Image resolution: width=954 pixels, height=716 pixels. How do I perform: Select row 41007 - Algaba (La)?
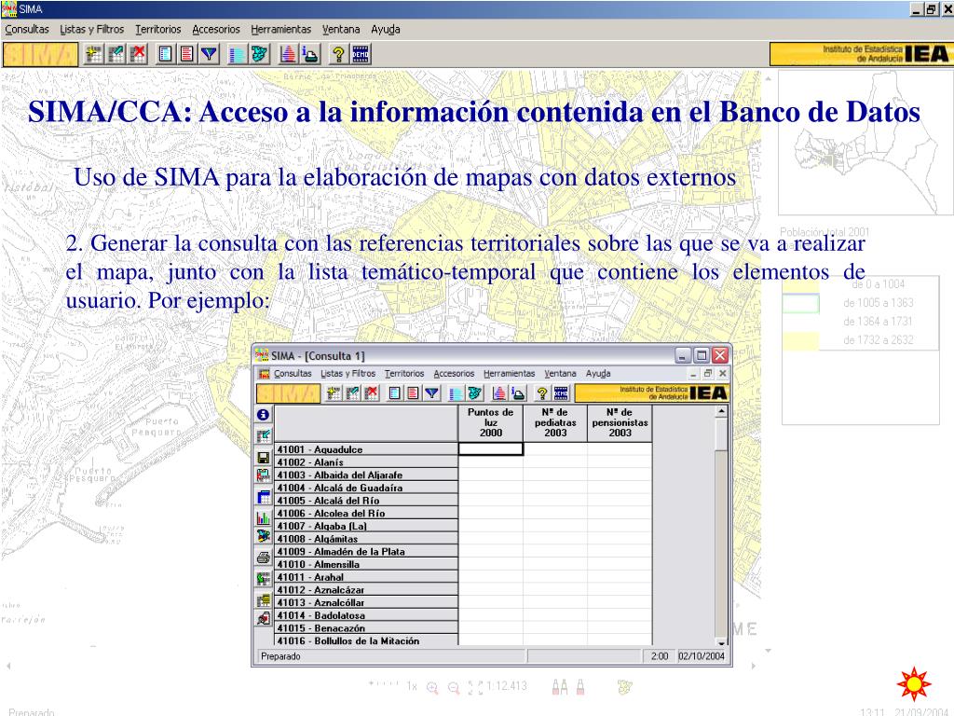coord(366,526)
